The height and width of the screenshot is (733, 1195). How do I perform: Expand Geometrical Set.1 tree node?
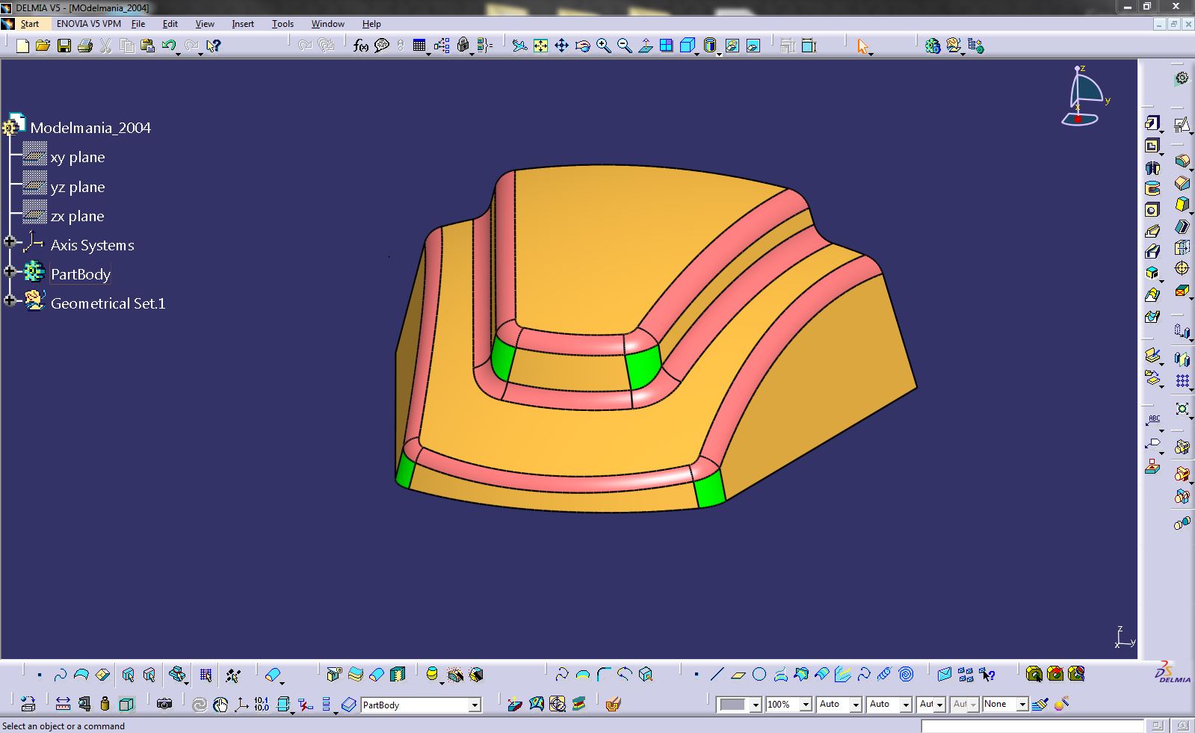(10, 300)
